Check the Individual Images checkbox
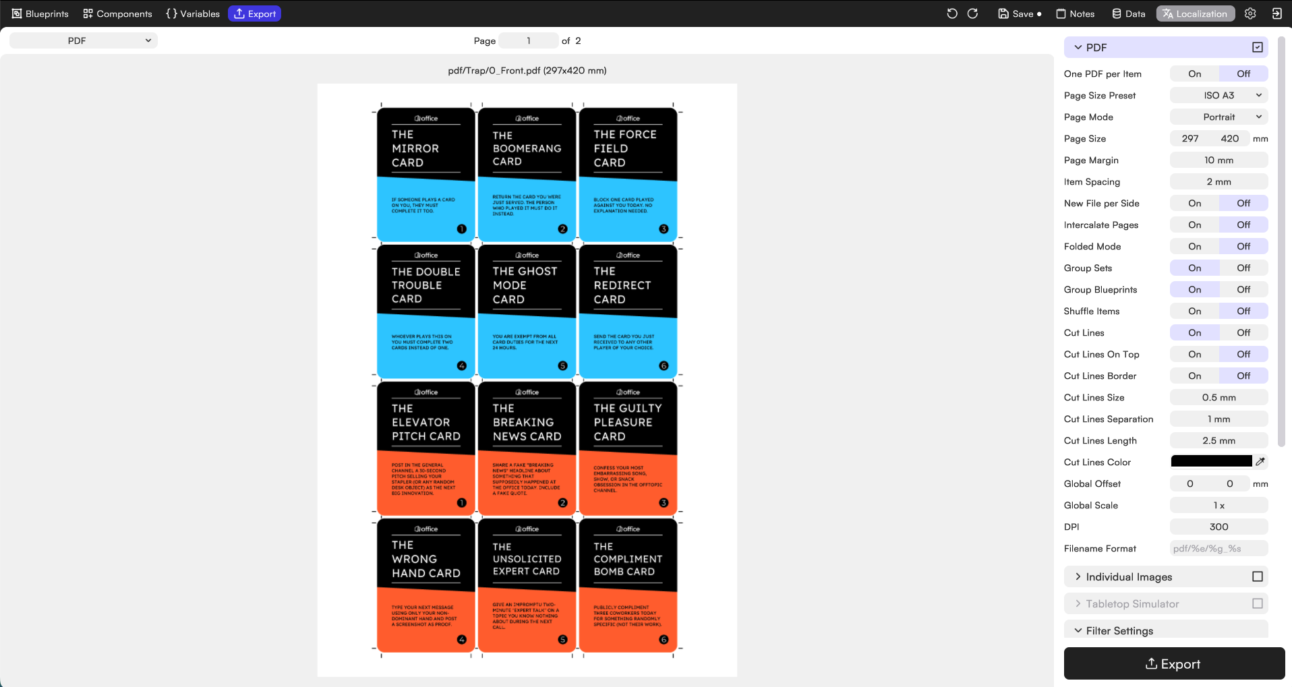Image resolution: width=1292 pixels, height=687 pixels. pyautogui.click(x=1257, y=576)
